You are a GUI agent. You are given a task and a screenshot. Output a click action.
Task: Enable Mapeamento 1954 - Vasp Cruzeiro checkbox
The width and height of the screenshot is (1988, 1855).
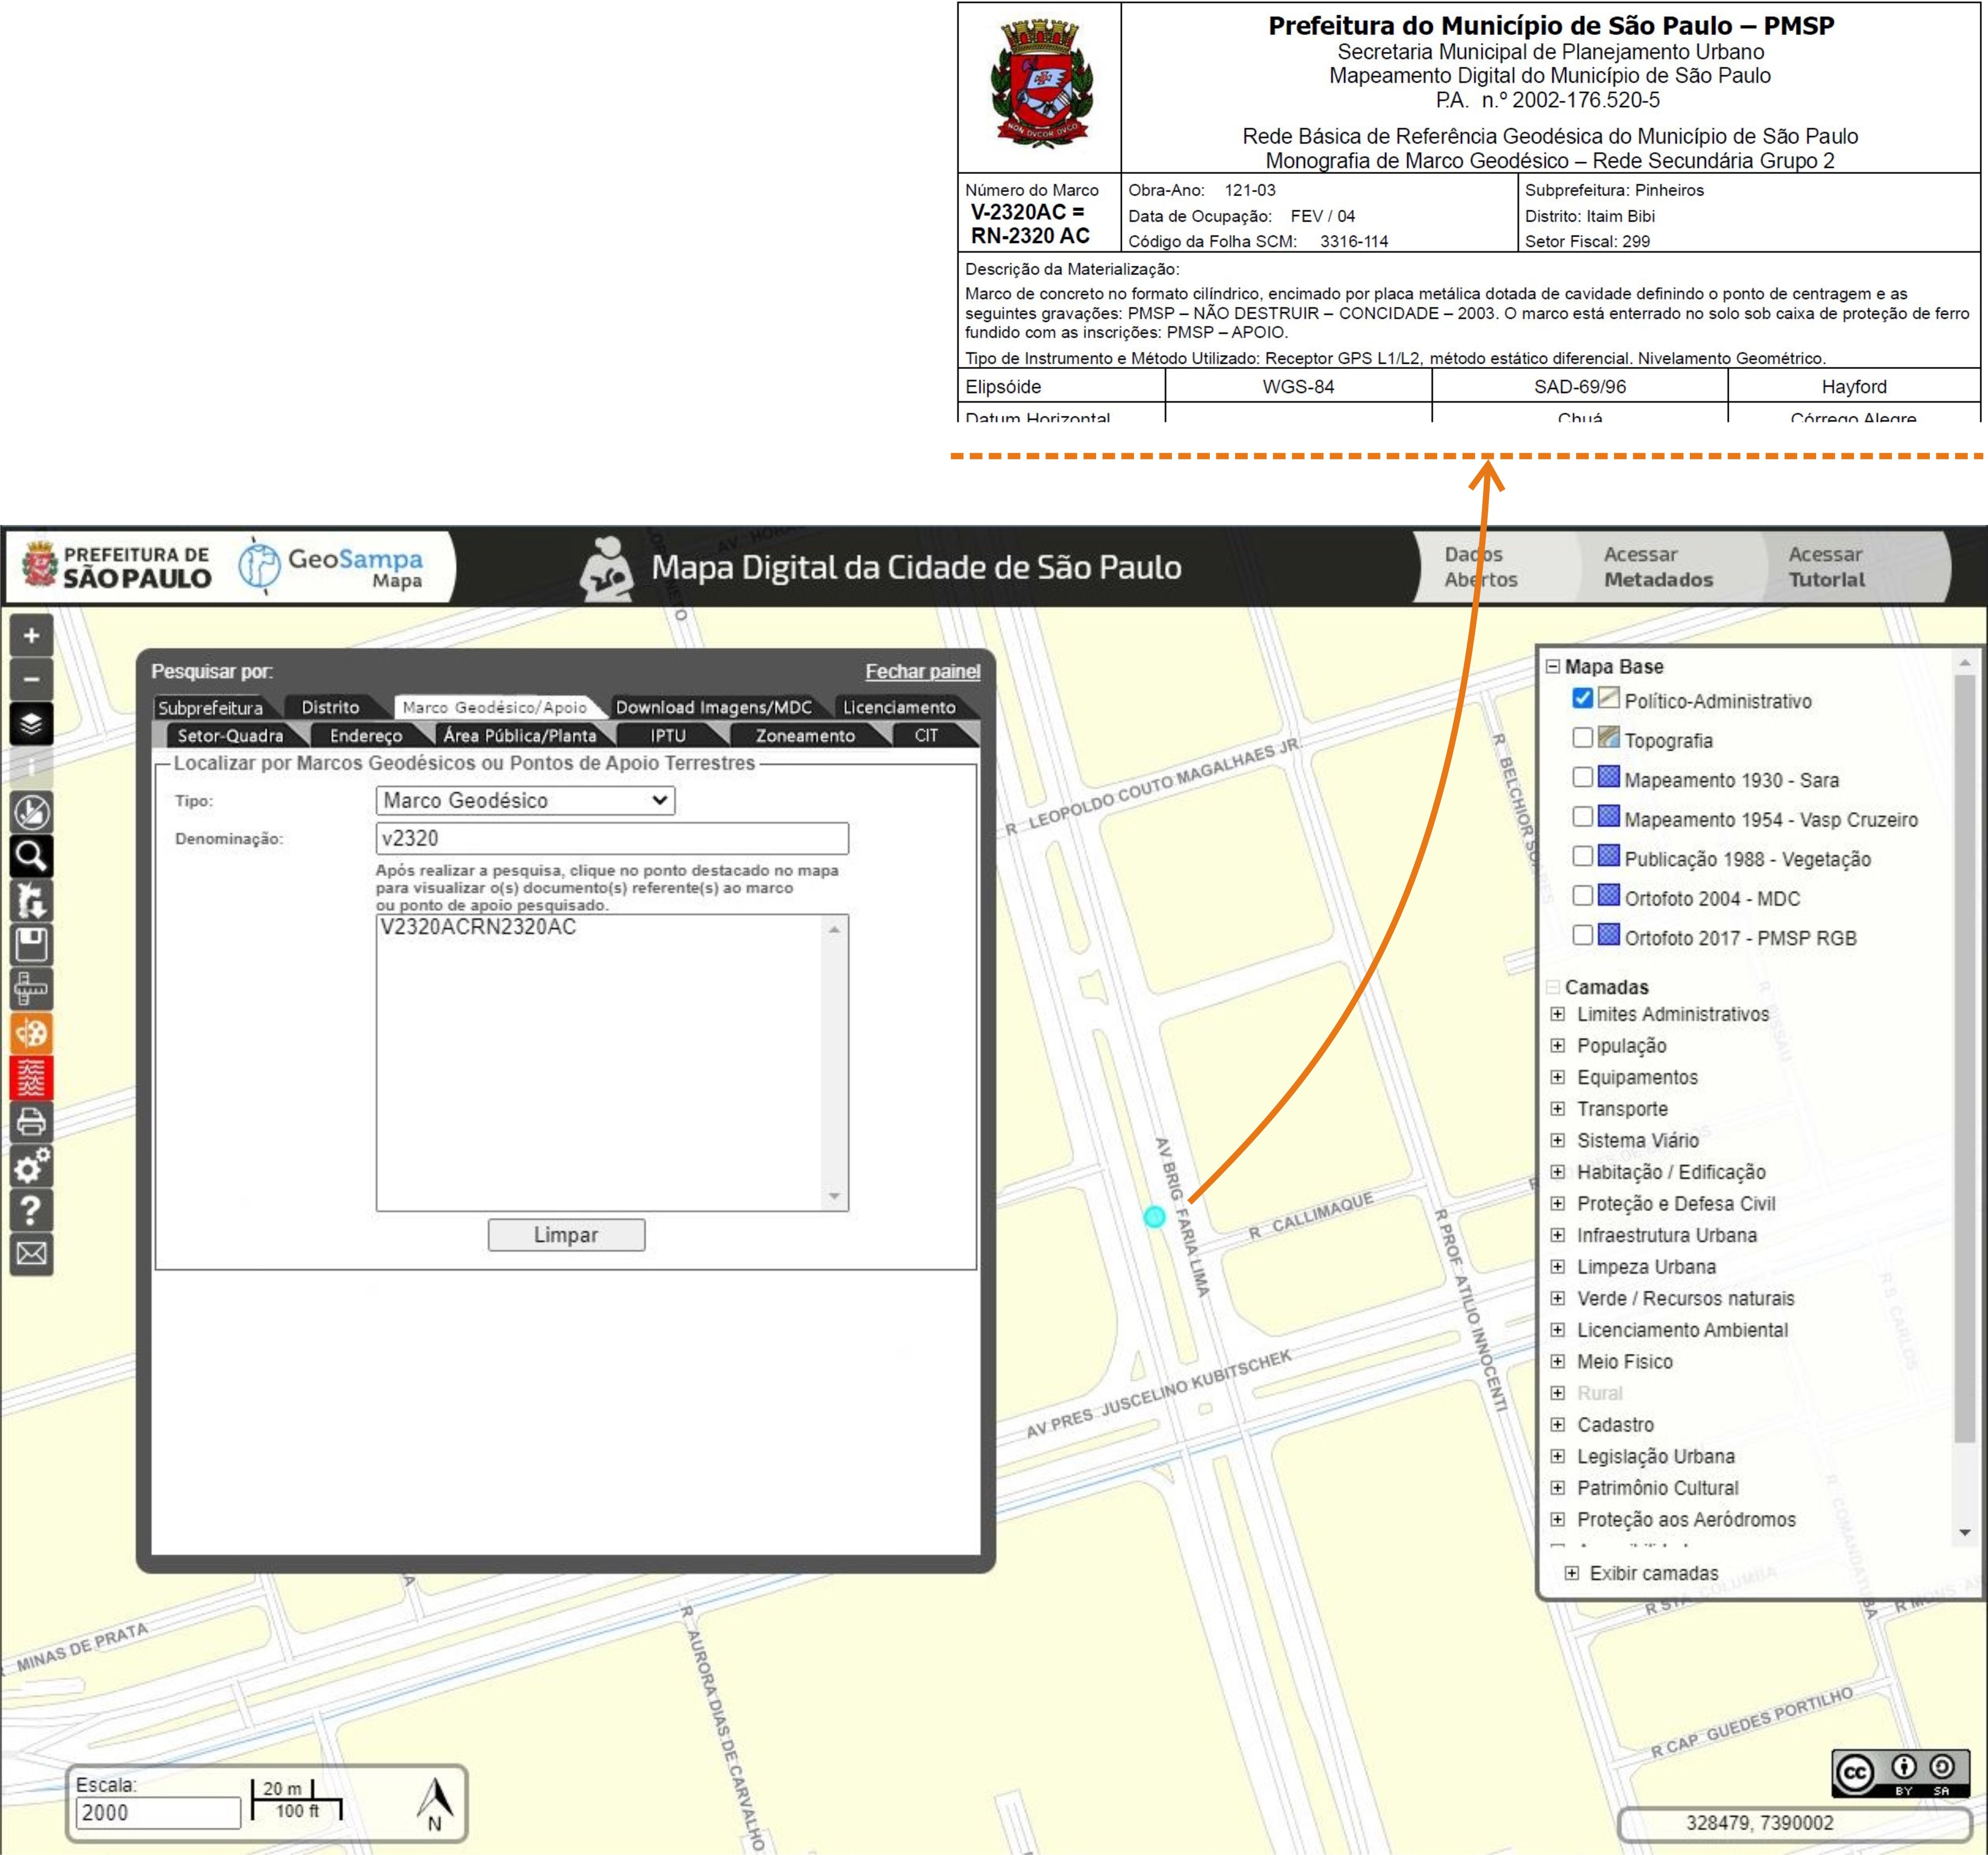point(1582,816)
